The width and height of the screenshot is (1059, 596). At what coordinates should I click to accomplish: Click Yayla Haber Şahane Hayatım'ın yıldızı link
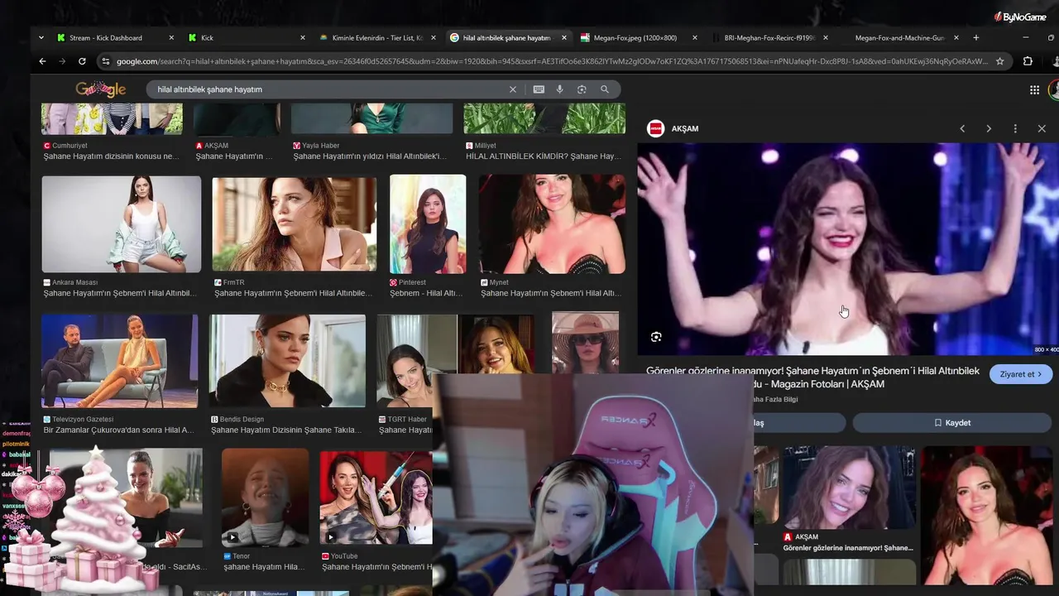tap(370, 156)
